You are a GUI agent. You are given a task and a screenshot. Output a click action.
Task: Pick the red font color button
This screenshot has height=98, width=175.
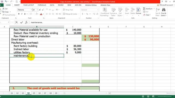click(41, 14)
